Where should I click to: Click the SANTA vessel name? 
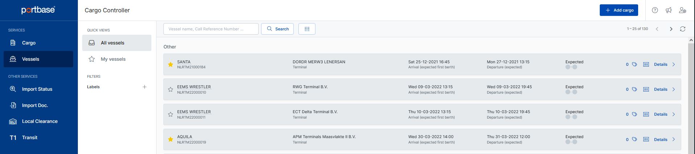coord(184,62)
